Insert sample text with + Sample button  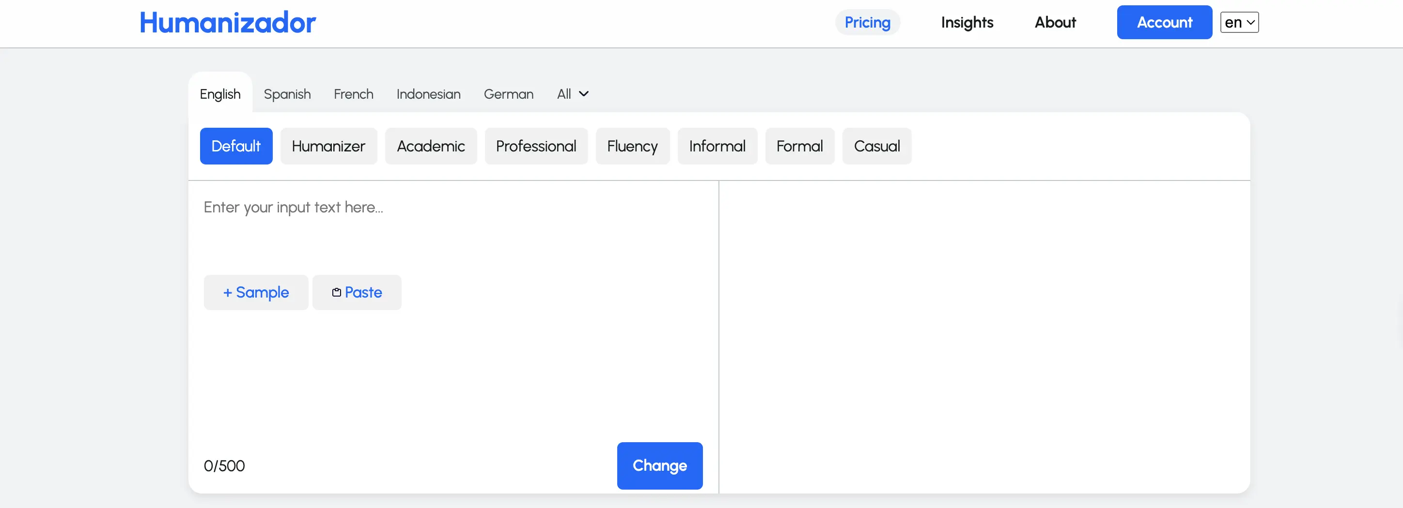pyautogui.click(x=256, y=293)
